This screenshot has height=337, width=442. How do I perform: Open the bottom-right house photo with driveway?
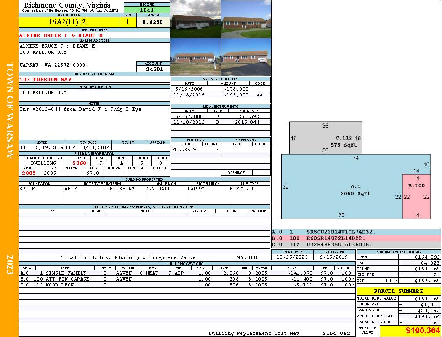pyautogui.click(x=246, y=57)
